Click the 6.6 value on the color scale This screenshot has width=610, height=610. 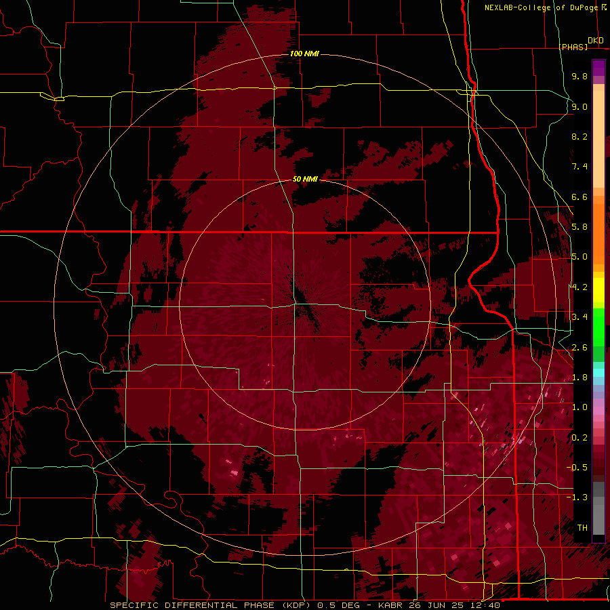tap(579, 197)
